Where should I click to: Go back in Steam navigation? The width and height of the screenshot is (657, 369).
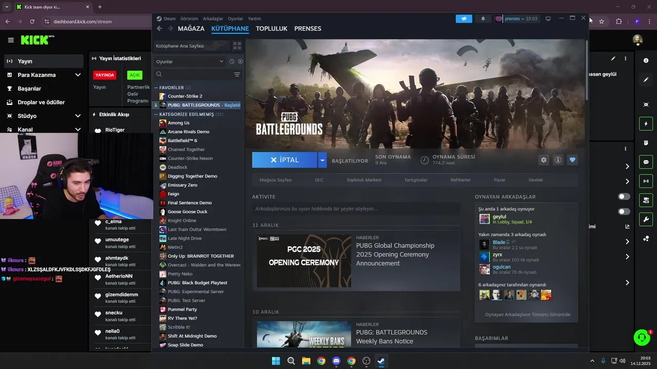[x=159, y=29]
